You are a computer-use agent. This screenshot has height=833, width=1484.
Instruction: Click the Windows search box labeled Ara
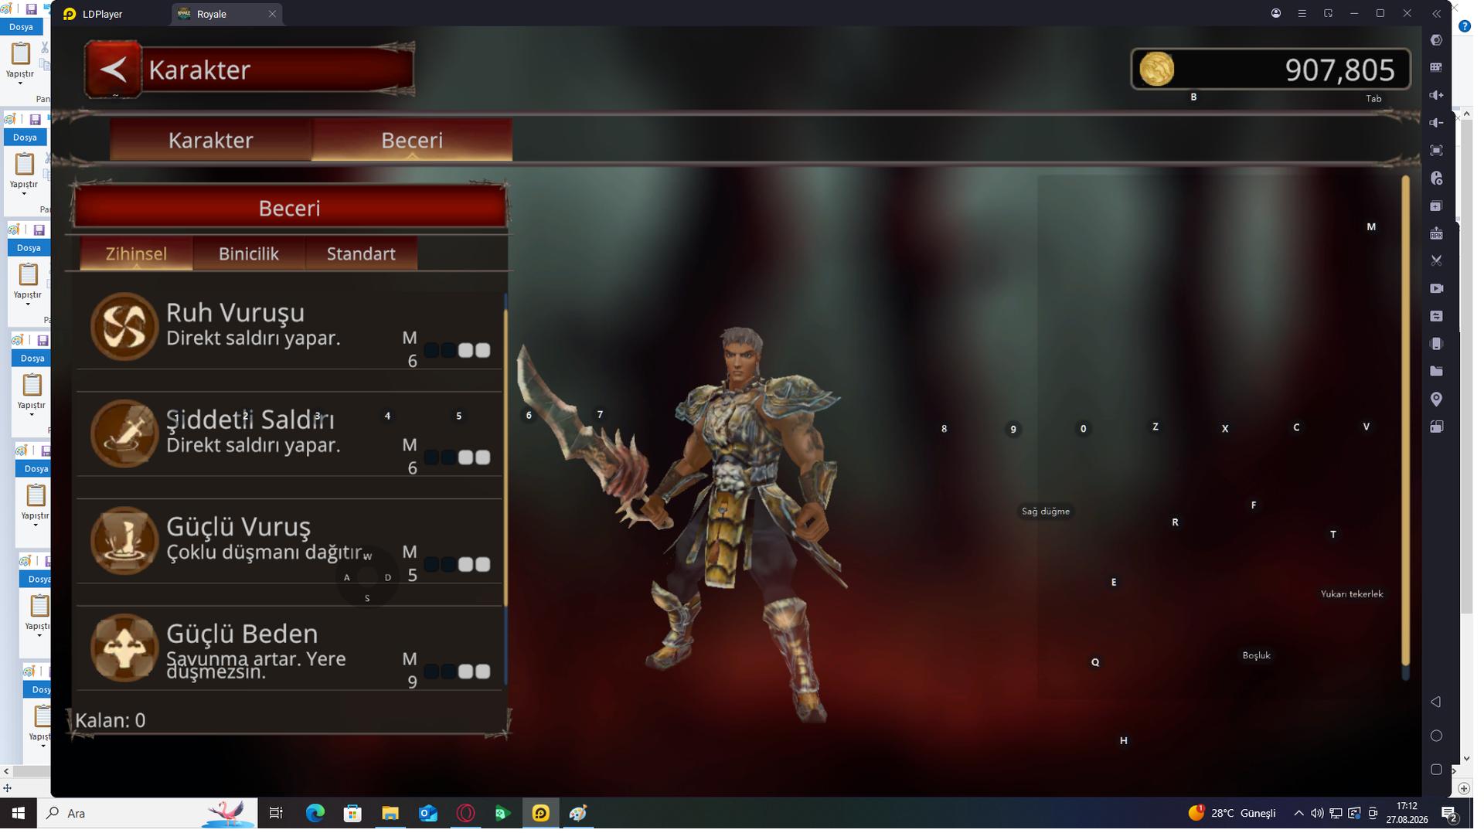pyautogui.click(x=147, y=814)
